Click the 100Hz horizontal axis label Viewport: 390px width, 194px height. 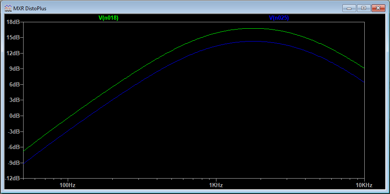67,185
